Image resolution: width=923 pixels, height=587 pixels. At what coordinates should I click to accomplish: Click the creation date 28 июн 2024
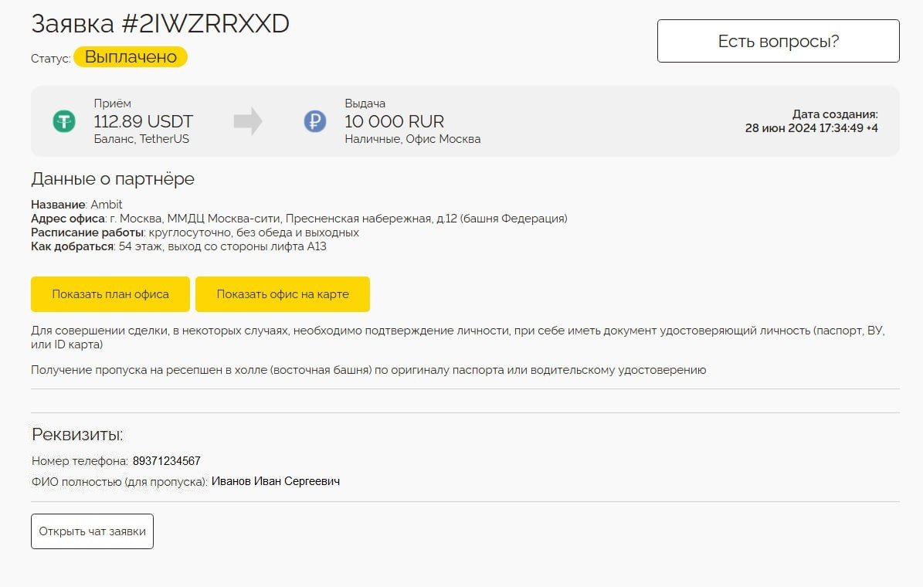point(811,128)
